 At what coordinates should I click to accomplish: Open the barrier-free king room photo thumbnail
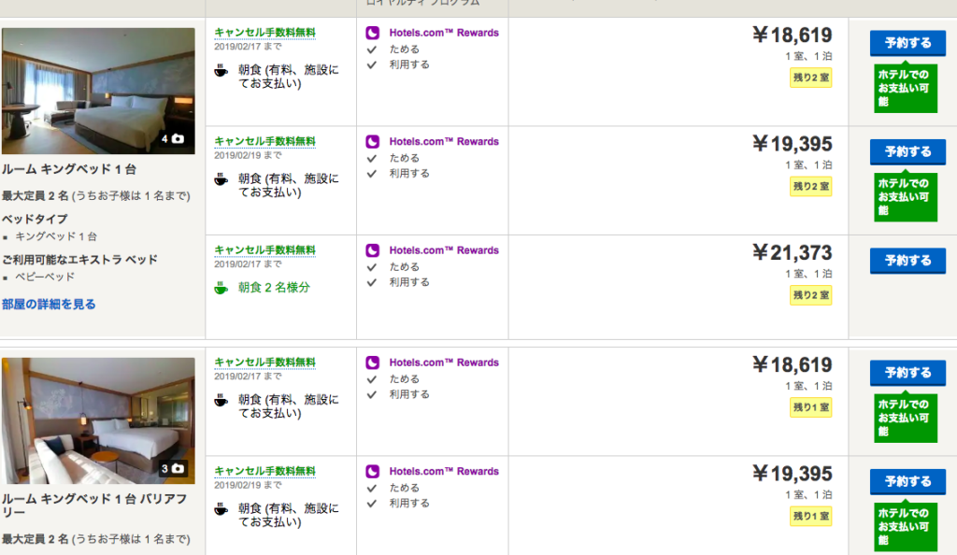click(x=98, y=420)
